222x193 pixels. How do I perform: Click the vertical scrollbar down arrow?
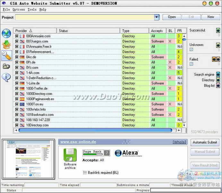[184, 125]
